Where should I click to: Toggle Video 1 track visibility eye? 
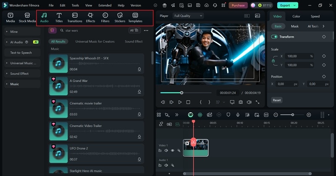[173, 150]
